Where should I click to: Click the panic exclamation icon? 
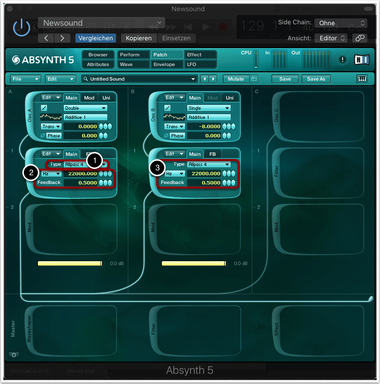pos(342,60)
